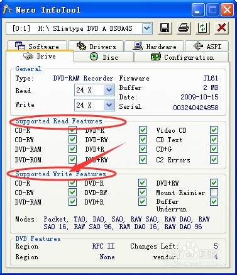Click the Print icon
Image resolution: width=237 pixels, height=275 pixels.
coord(184,28)
